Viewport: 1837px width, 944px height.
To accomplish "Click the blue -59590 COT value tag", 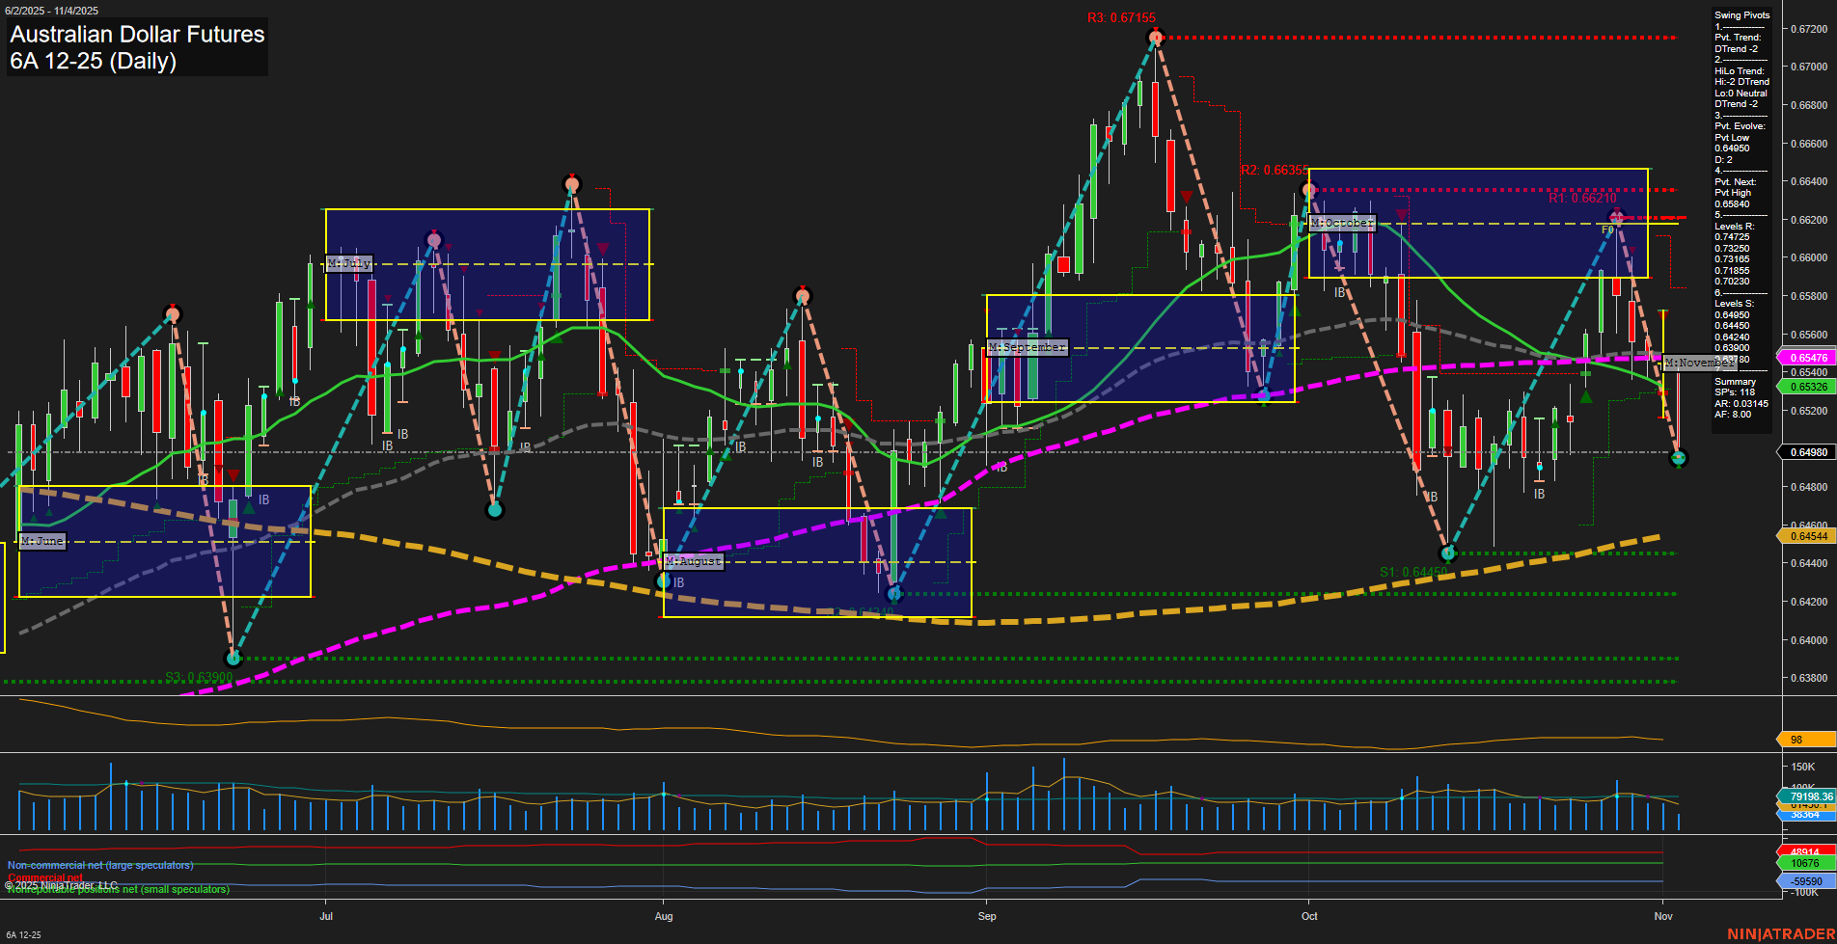I will [1805, 881].
